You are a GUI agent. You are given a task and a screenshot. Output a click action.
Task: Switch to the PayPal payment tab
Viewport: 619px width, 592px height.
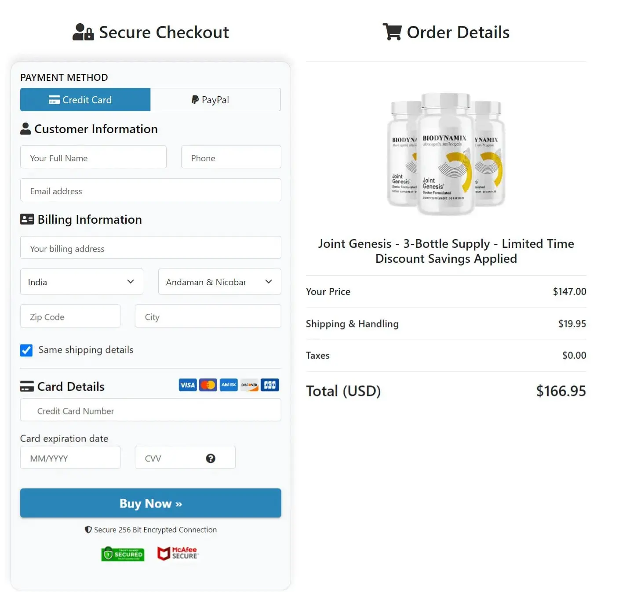(215, 100)
